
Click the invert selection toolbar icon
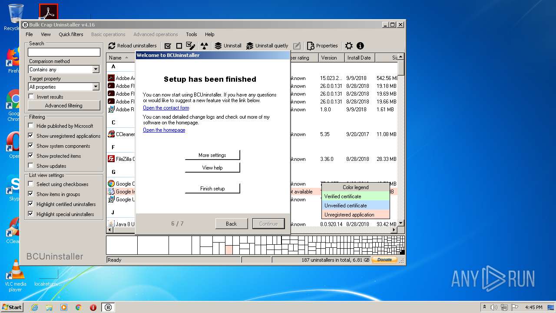coord(191,45)
